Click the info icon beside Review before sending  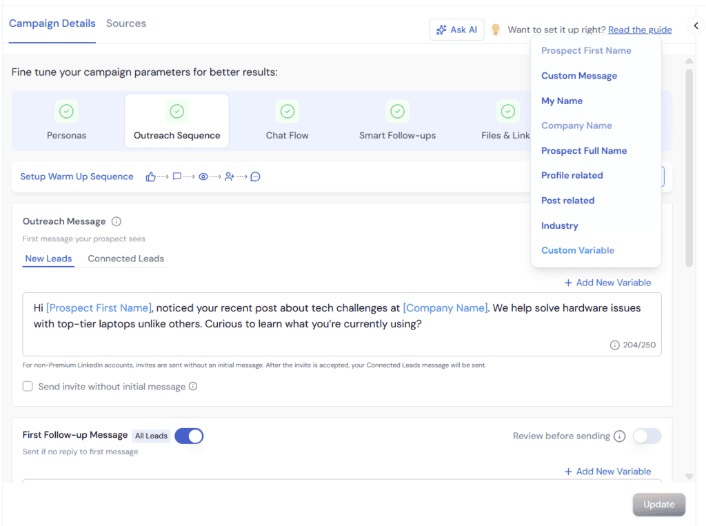620,436
